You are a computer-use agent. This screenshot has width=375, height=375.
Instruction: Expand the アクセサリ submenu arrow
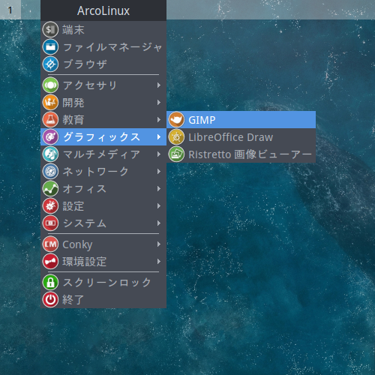click(159, 85)
